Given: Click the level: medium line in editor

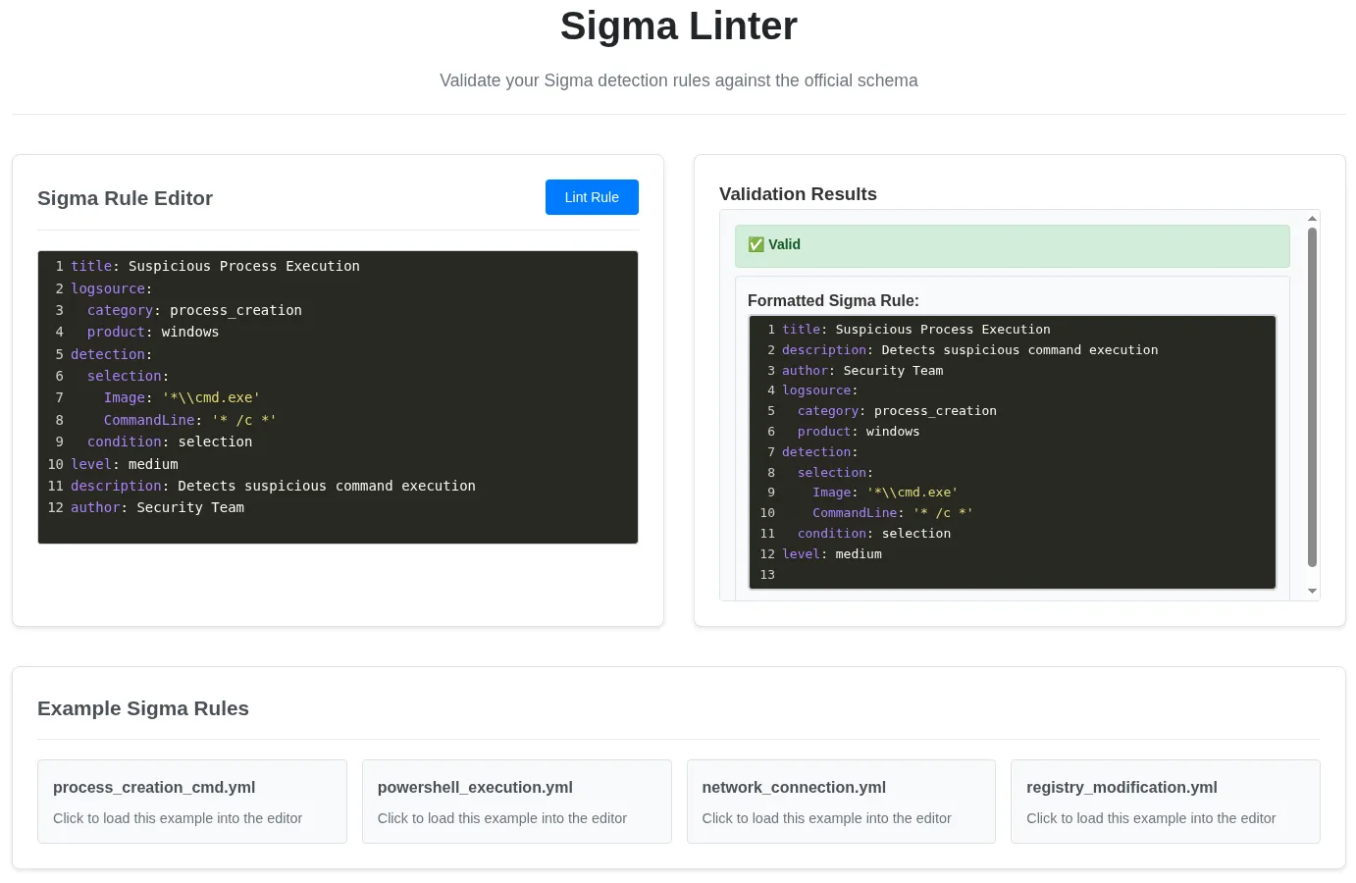Looking at the screenshot, I should click(x=125, y=465).
